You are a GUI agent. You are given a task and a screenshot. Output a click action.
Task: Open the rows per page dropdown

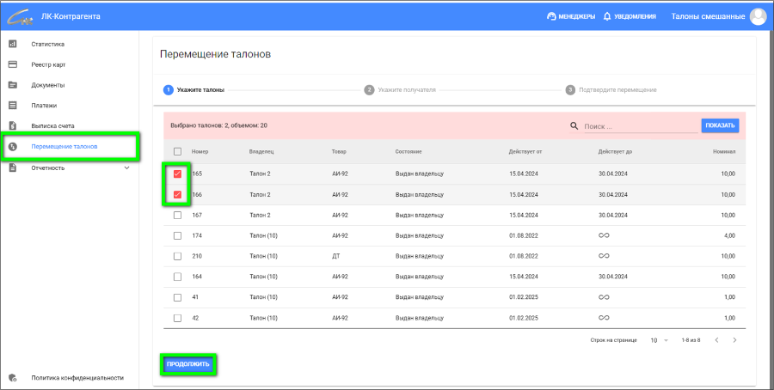click(659, 340)
